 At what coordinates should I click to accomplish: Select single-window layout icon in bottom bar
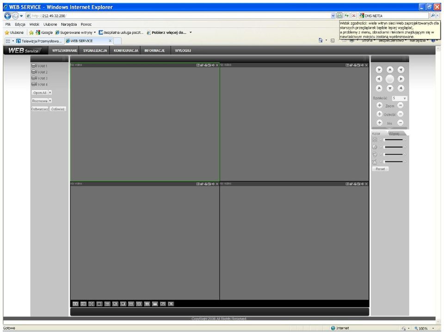click(x=99, y=304)
